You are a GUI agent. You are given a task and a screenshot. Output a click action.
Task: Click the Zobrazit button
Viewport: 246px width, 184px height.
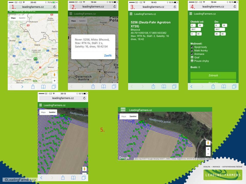[x=213, y=75]
